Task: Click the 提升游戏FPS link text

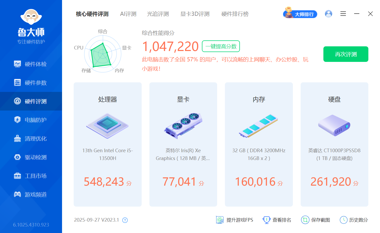Action: 240,220
